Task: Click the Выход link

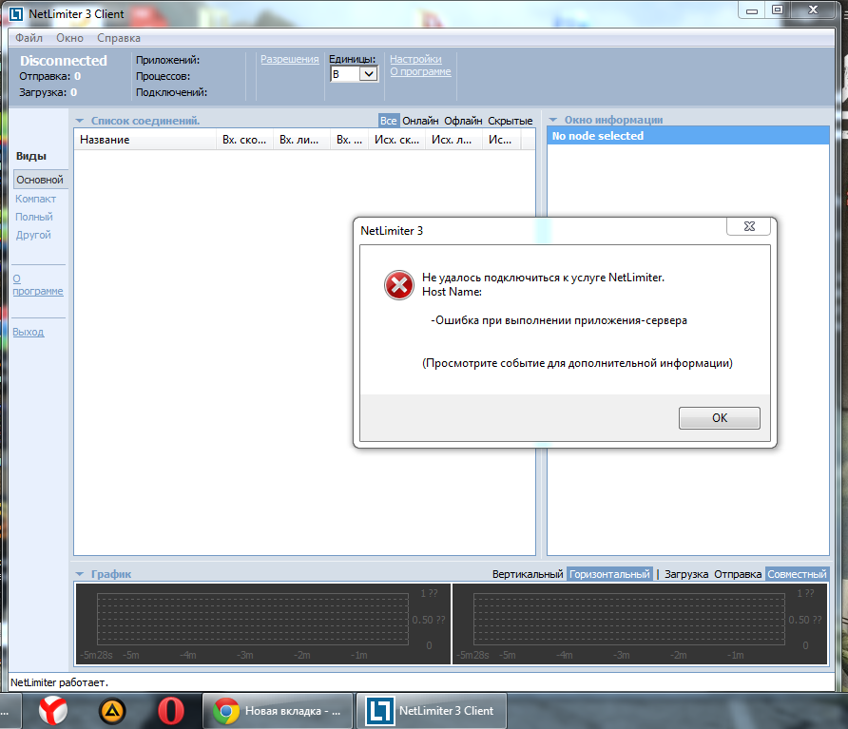Action: coord(29,332)
